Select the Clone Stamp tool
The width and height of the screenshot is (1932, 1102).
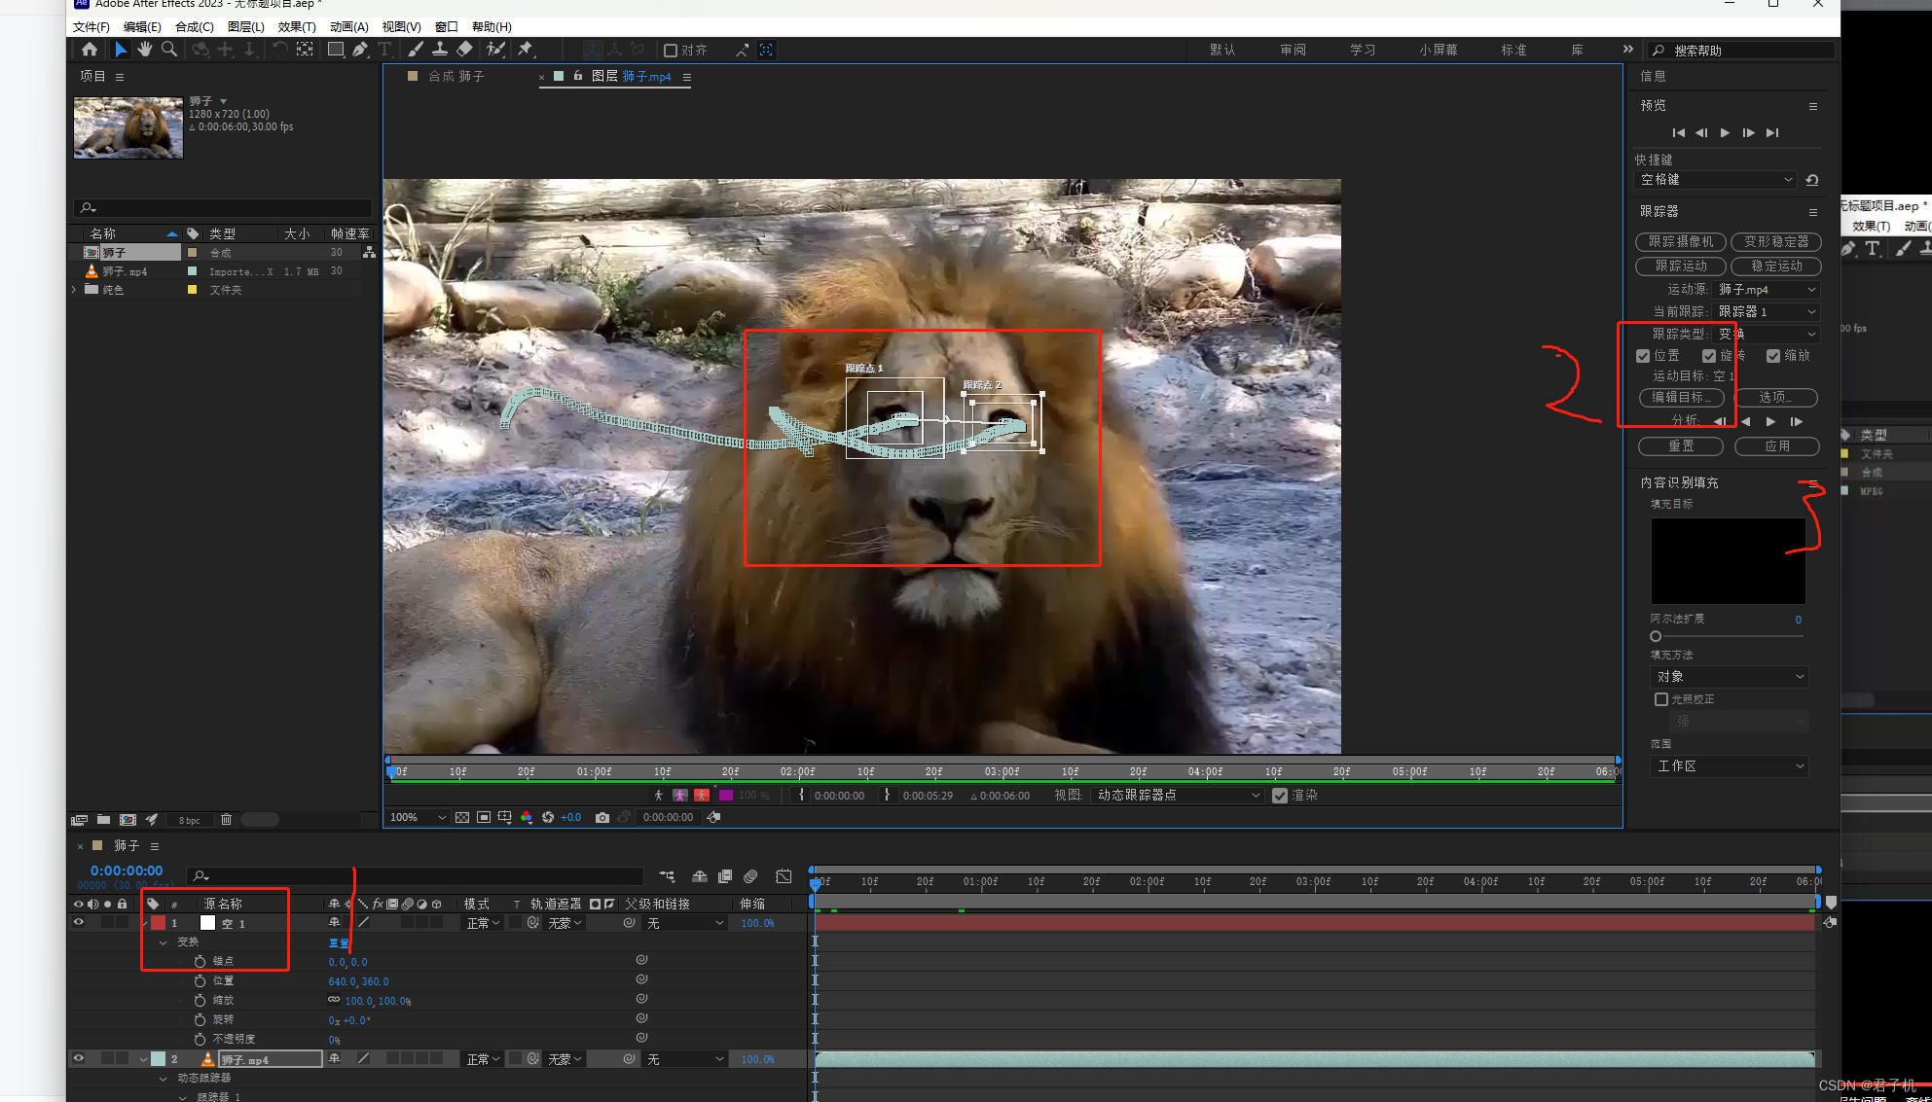click(440, 50)
